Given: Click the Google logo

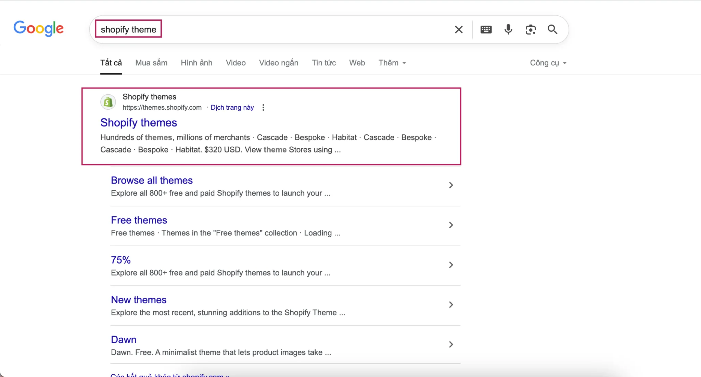Looking at the screenshot, I should coord(38,28).
